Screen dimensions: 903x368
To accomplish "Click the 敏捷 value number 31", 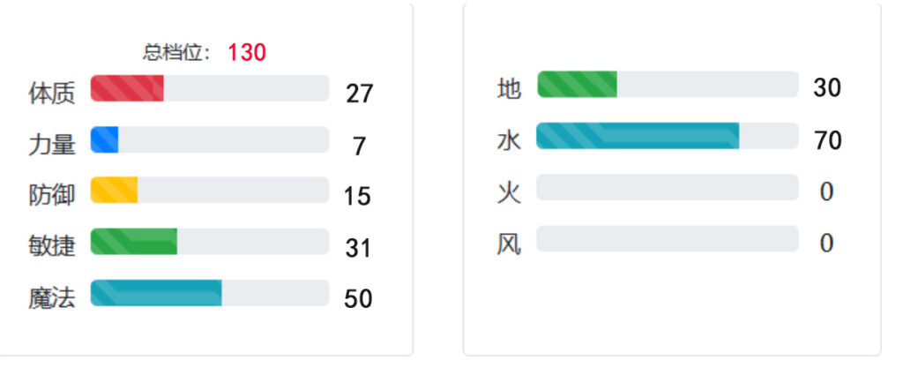I will tap(358, 248).
